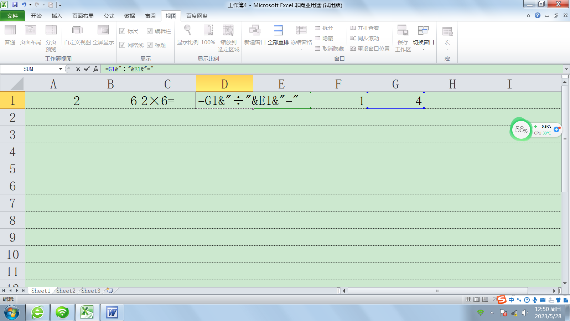Switch to 页面布局 page layout view
The image size is (570, 321).
31,35
